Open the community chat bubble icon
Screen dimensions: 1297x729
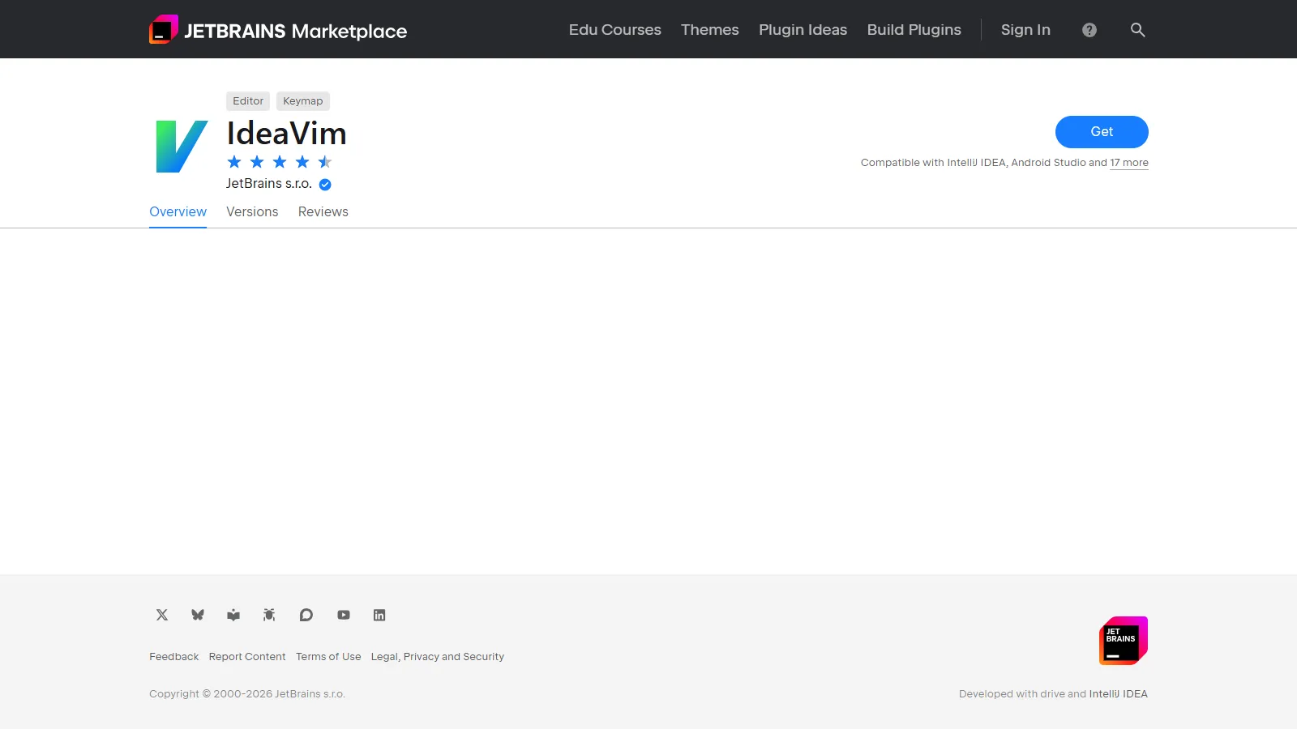[306, 615]
